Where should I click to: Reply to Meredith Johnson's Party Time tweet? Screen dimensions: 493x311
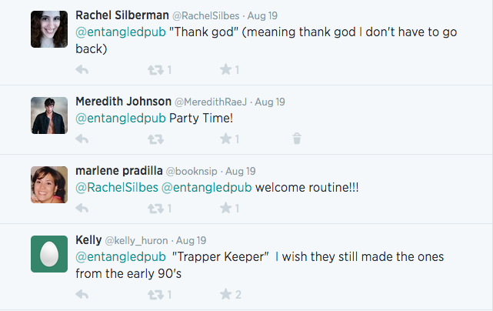click(x=82, y=139)
